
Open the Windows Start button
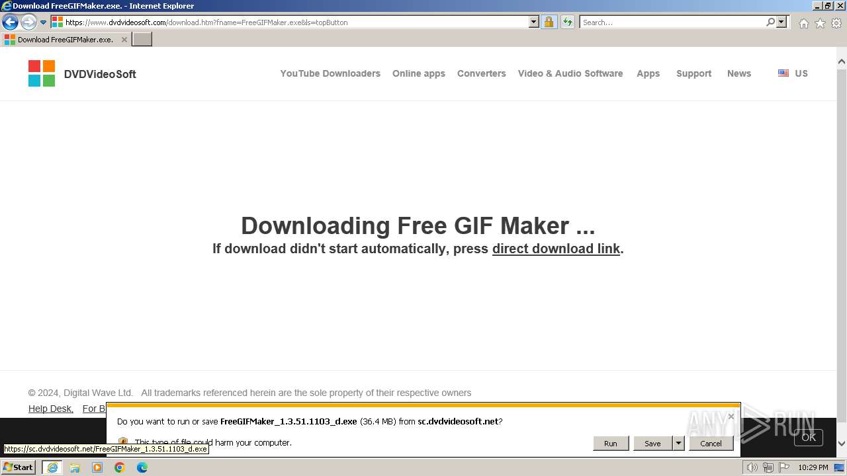(19, 467)
